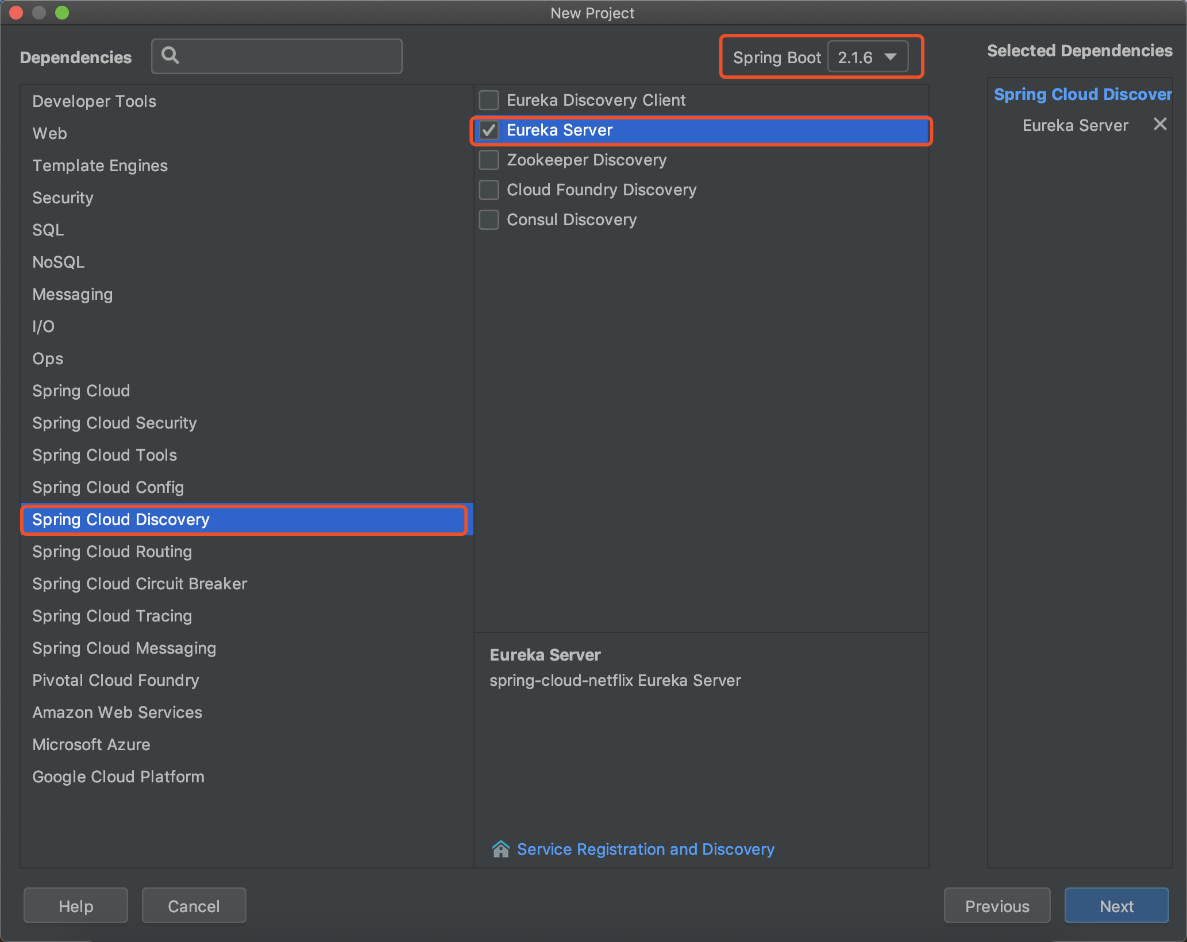Go back with the Previous button

(997, 906)
